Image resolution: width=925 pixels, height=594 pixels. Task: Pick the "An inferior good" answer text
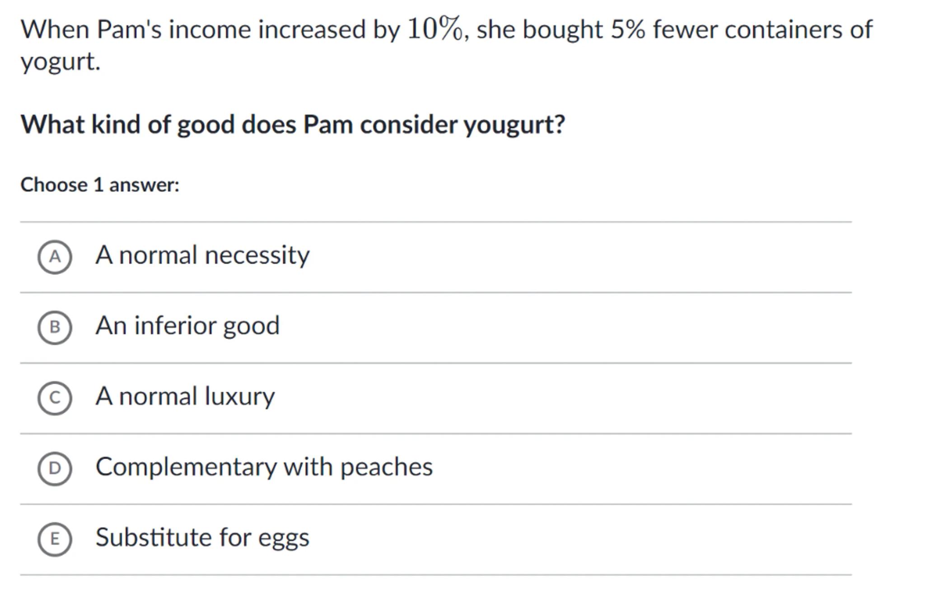187,326
